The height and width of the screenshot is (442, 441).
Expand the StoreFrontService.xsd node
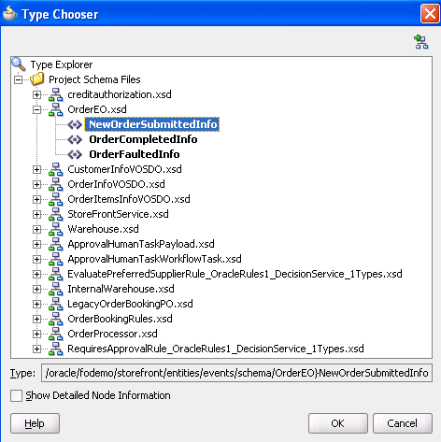(36, 214)
